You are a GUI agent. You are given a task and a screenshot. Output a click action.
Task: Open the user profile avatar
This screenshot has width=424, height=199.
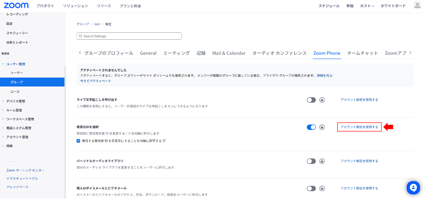(x=417, y=5)
